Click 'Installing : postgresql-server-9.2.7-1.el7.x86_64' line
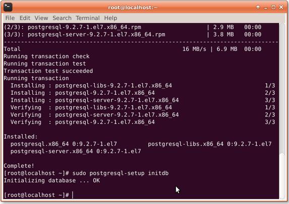The height and width of the screenshot is (204, 289). 94,100
